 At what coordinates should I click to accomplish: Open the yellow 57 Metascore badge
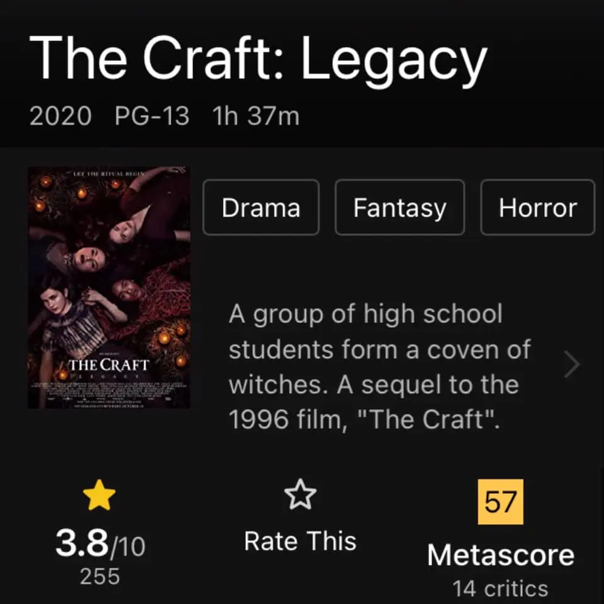coord(500,501)
